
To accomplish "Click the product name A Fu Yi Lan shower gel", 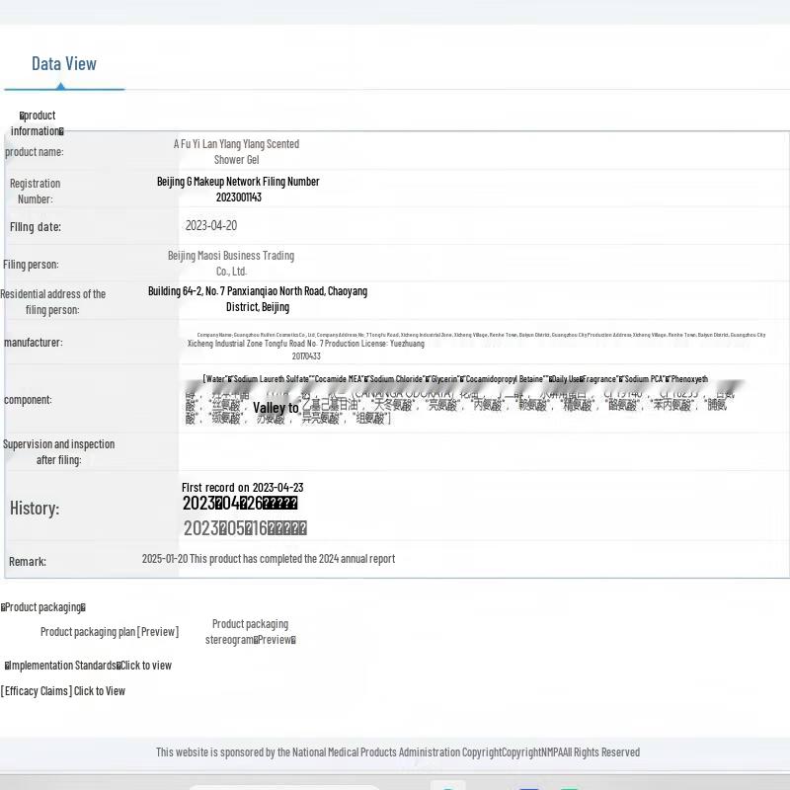I will [236, 151].
